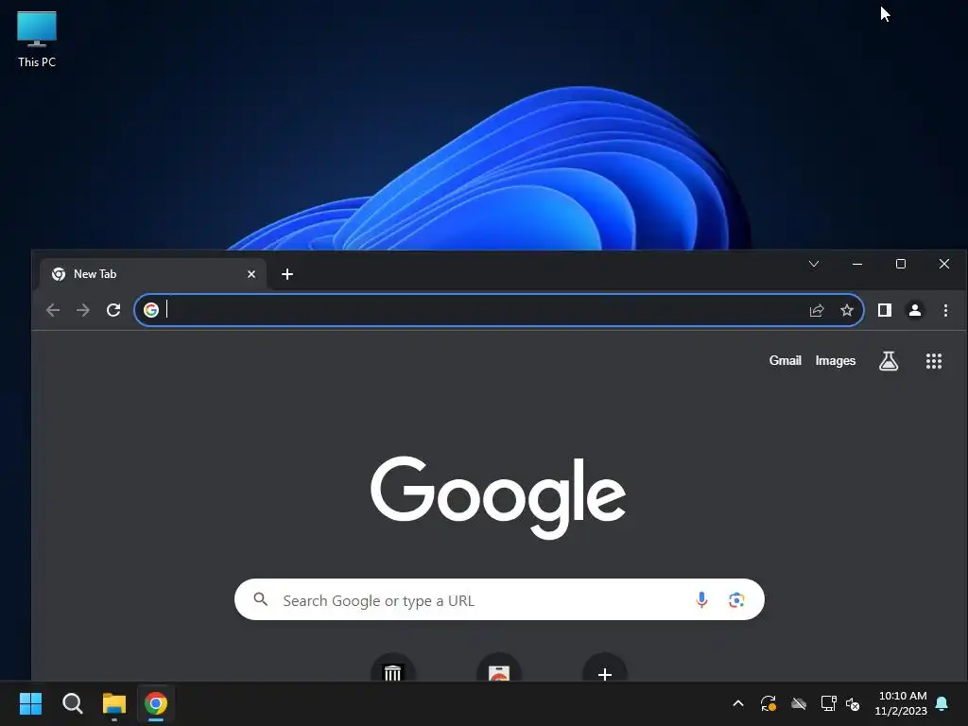The height and width of the screenshot is (726, 968).
Task: Open the clock showing 10:10 AM
Action: [x=901, y=703]
